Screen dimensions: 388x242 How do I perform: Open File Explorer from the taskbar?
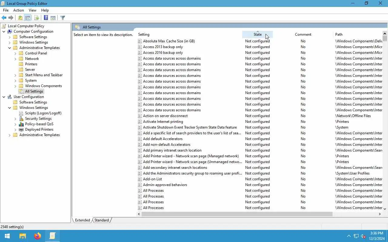pyautogui.click(x=22, y=236)
